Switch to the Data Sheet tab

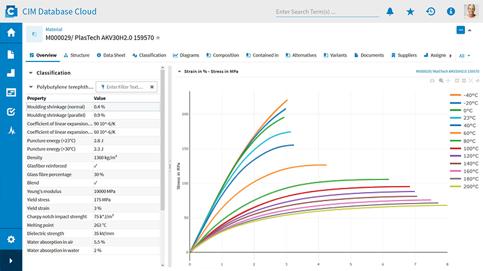pyautogui.click(x=110, y=55)
